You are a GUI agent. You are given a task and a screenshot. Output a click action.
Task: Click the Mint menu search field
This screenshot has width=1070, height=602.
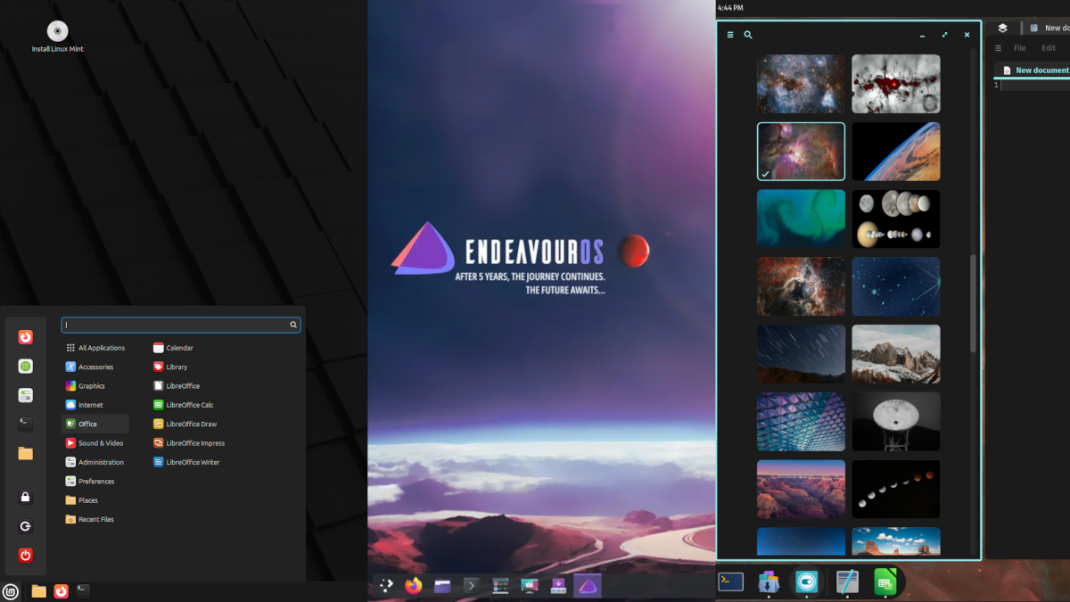[x=181, y=325]
